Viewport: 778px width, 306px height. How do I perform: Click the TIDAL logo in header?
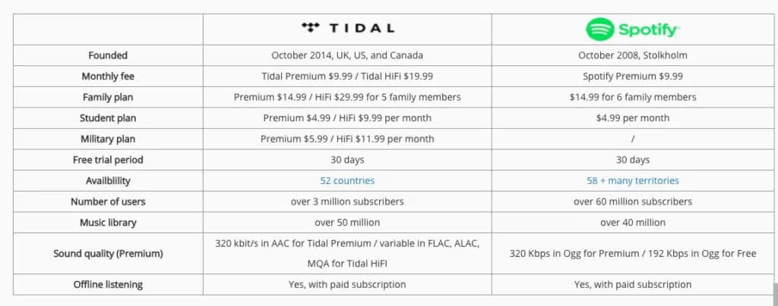tap(347, 28)
